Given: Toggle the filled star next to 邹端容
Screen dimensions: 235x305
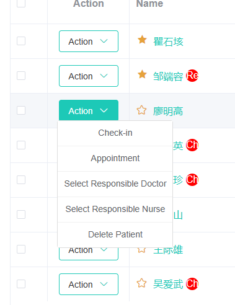Looking at the screenshot, I should (x=142, y=74).
